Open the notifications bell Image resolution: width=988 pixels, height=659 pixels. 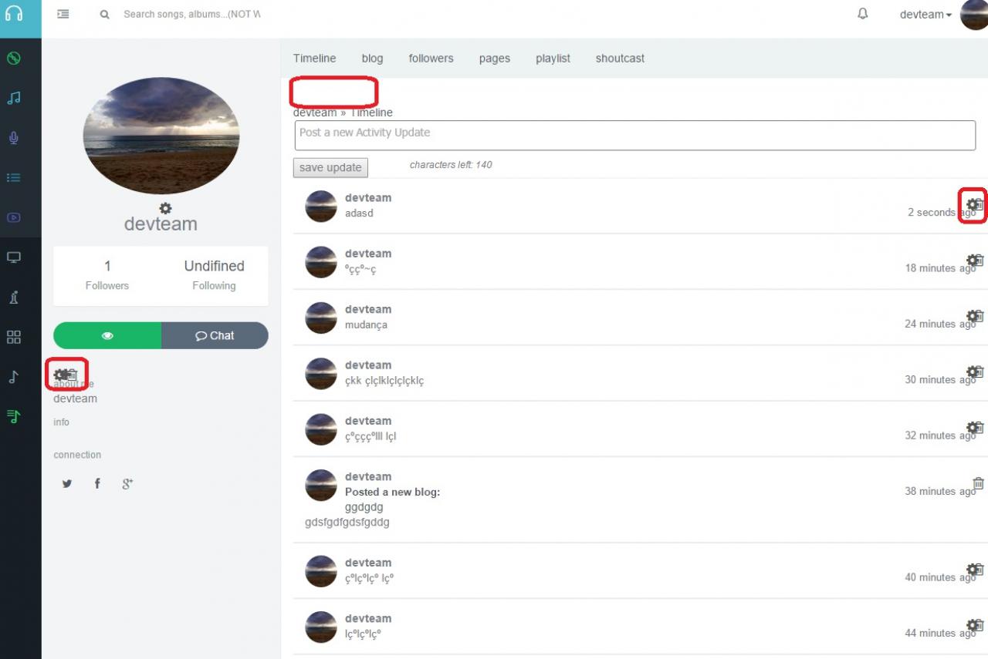pos(863,14)
